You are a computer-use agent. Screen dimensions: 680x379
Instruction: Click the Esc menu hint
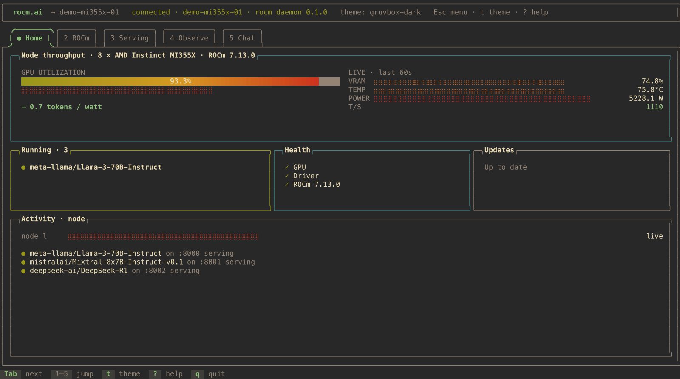point(450,12)
